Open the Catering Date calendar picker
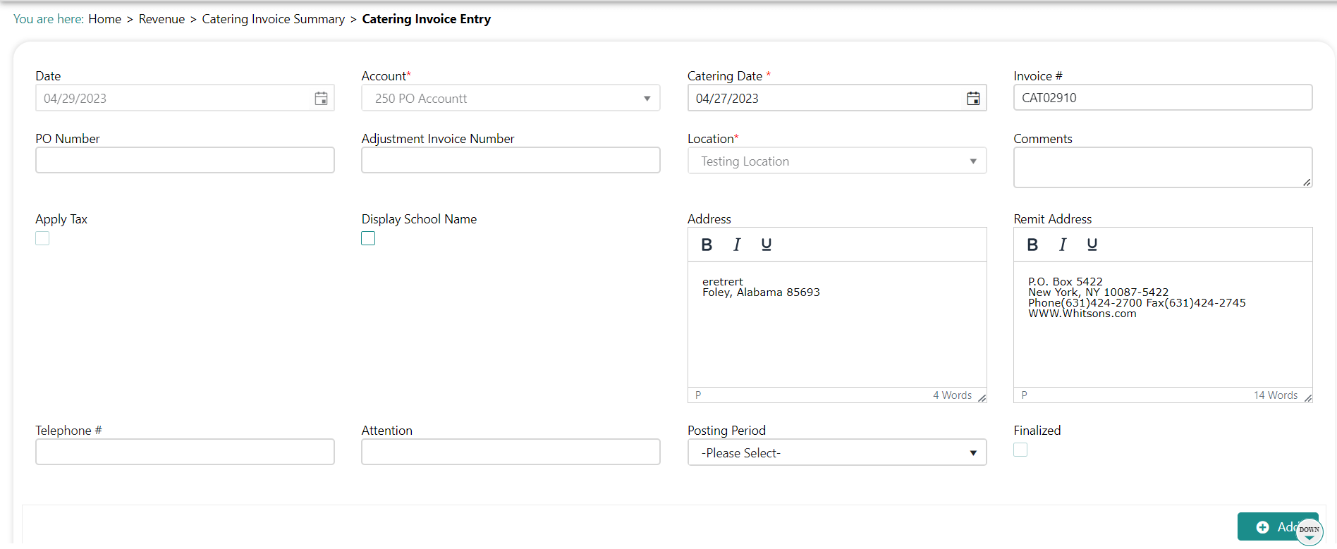 pos(972,99)
